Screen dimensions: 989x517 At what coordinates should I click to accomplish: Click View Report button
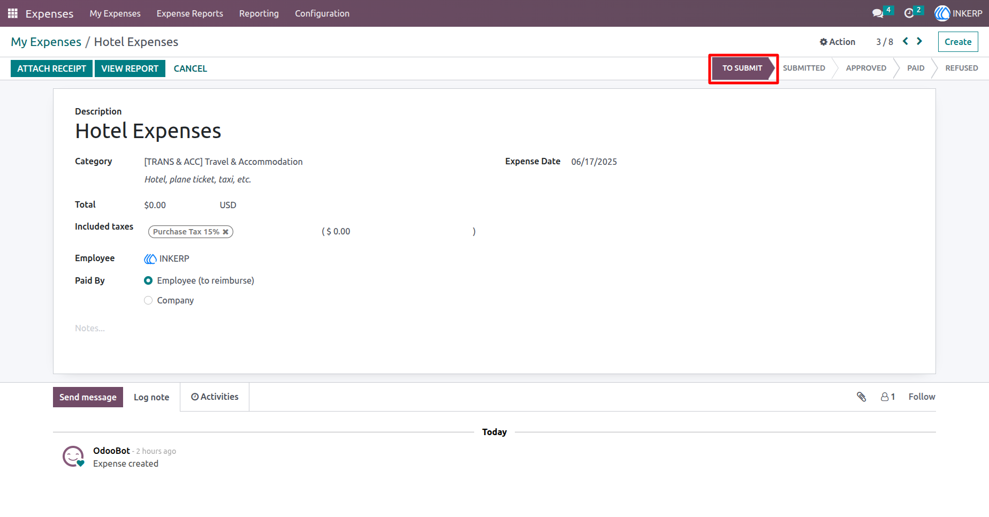tap(130, 69)
